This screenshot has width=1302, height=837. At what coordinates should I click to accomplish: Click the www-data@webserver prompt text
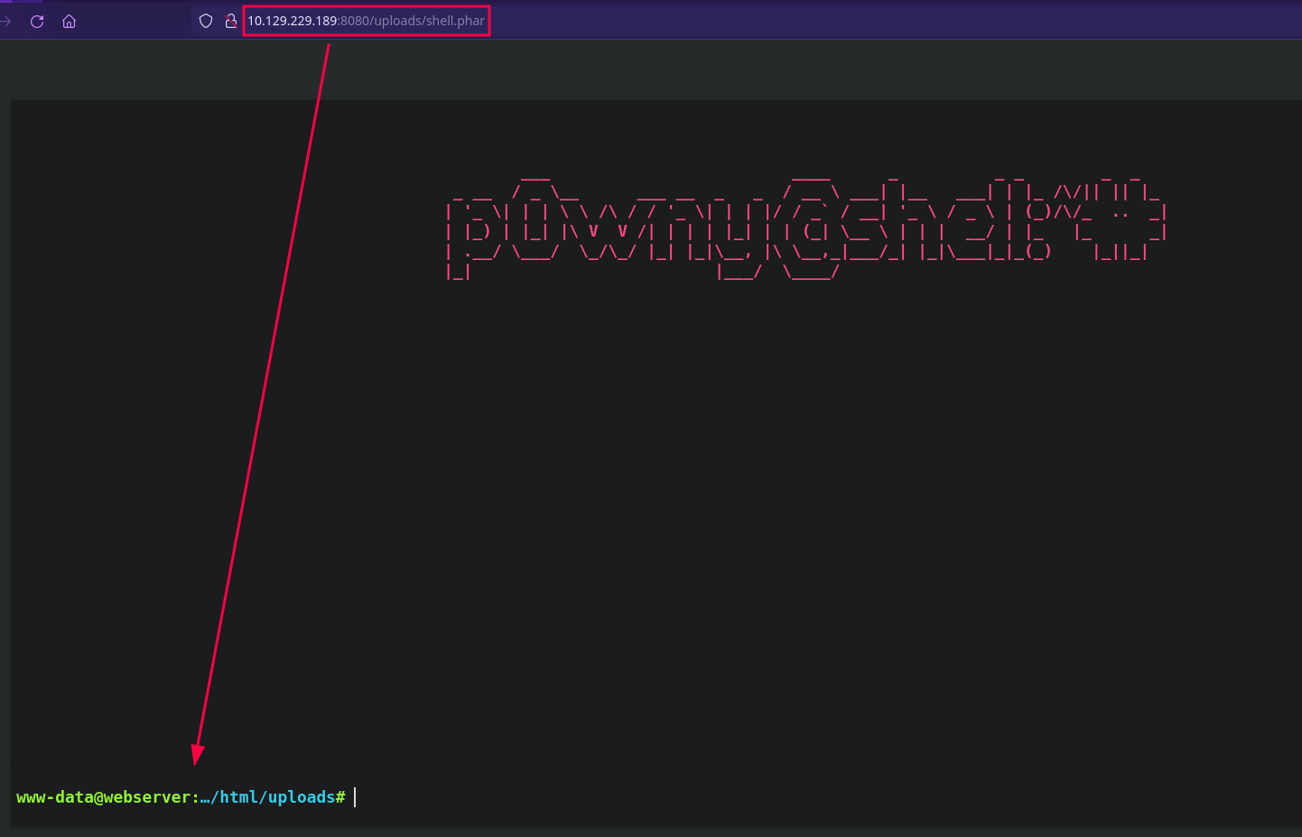click(103, 797)
